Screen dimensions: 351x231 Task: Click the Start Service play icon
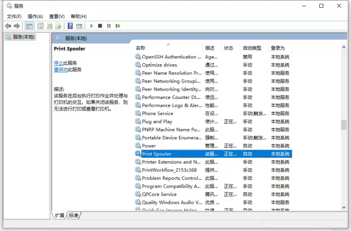coord(91,26)
